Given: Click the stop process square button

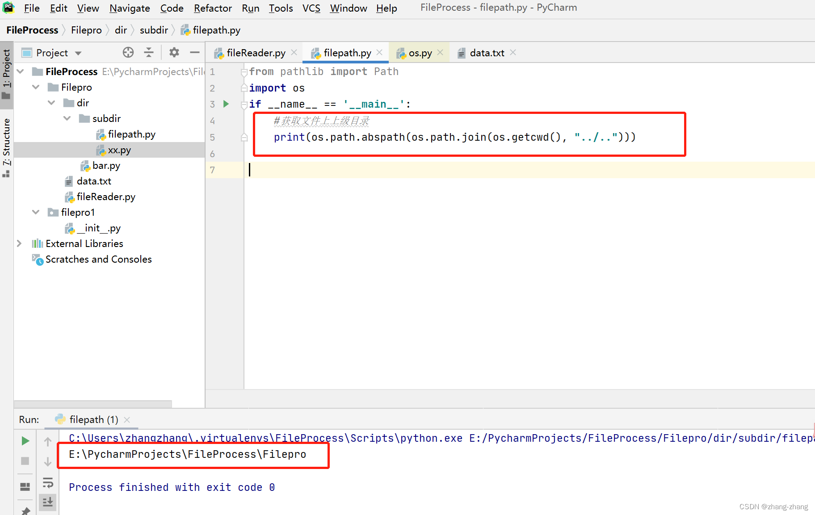Looking at the screenshot, I should tap(25, 461).
